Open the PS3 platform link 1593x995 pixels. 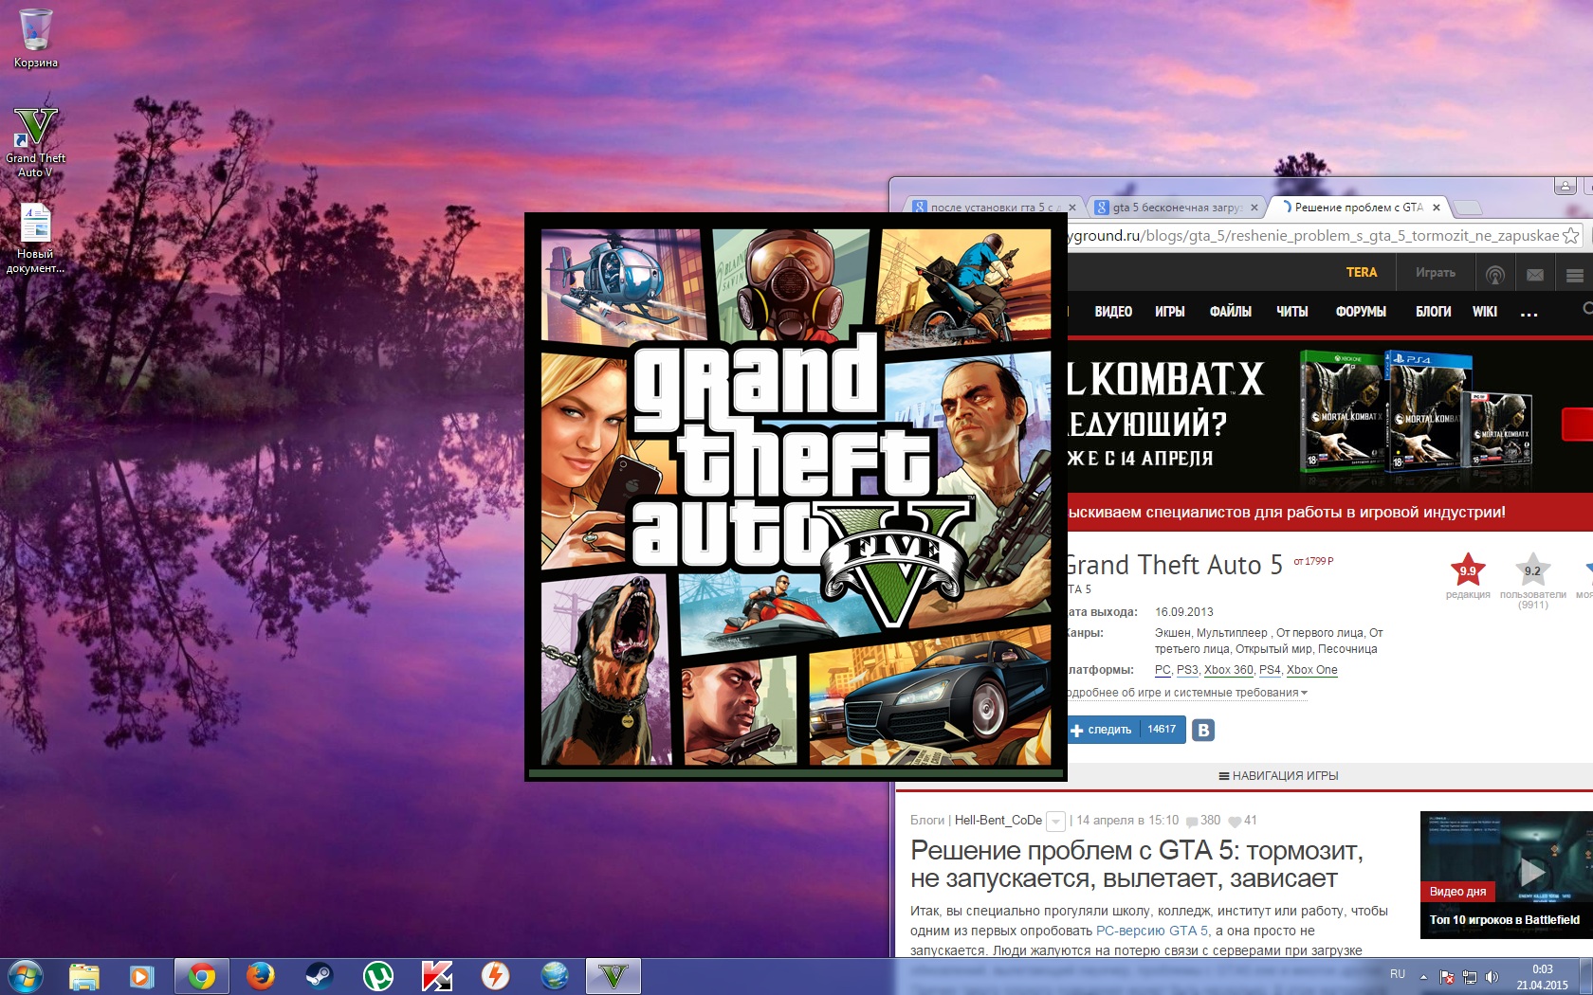[1187, 670]
